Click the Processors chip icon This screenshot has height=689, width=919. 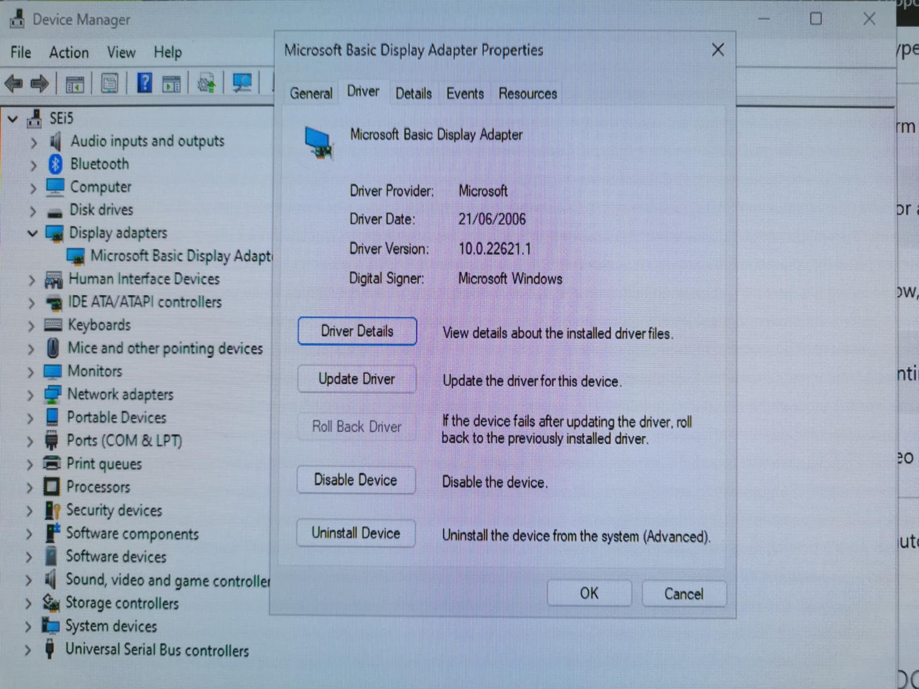(x=52, y=486)
